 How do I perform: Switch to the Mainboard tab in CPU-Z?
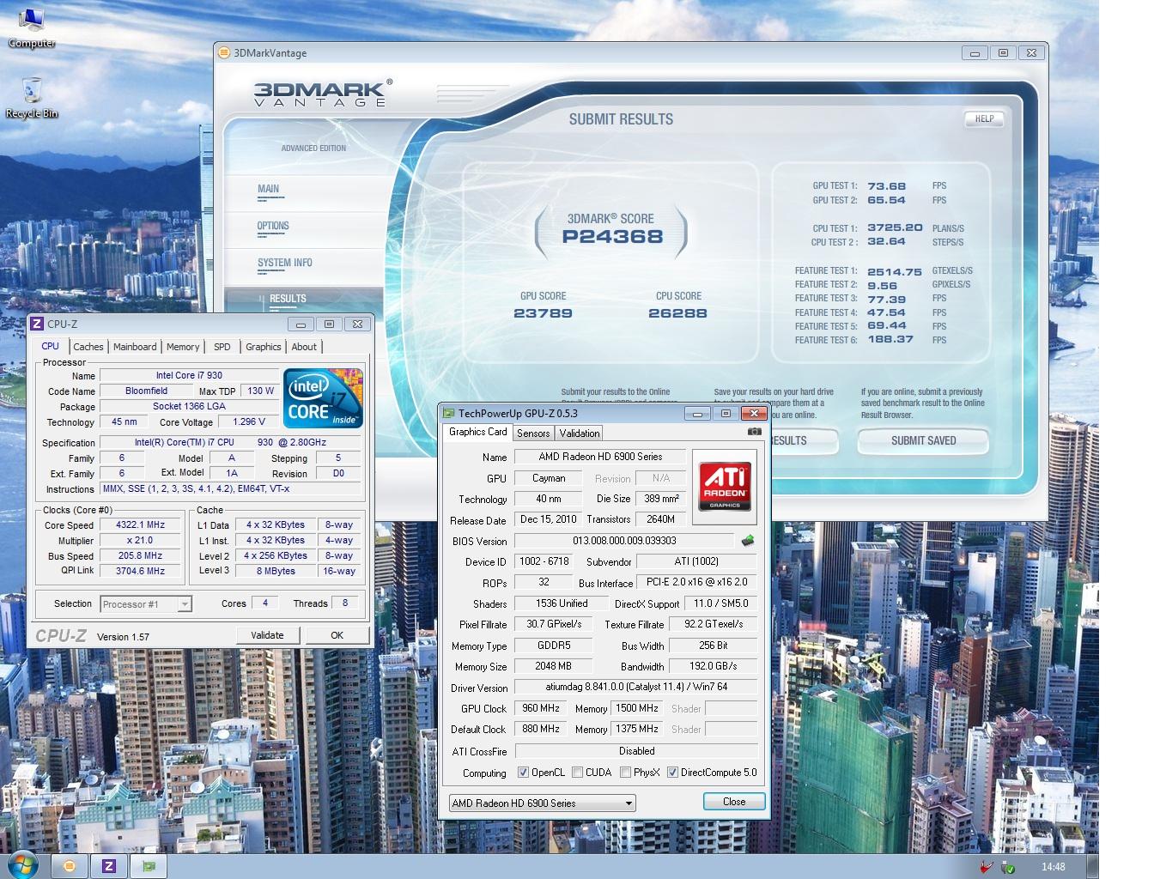(135, 347)
